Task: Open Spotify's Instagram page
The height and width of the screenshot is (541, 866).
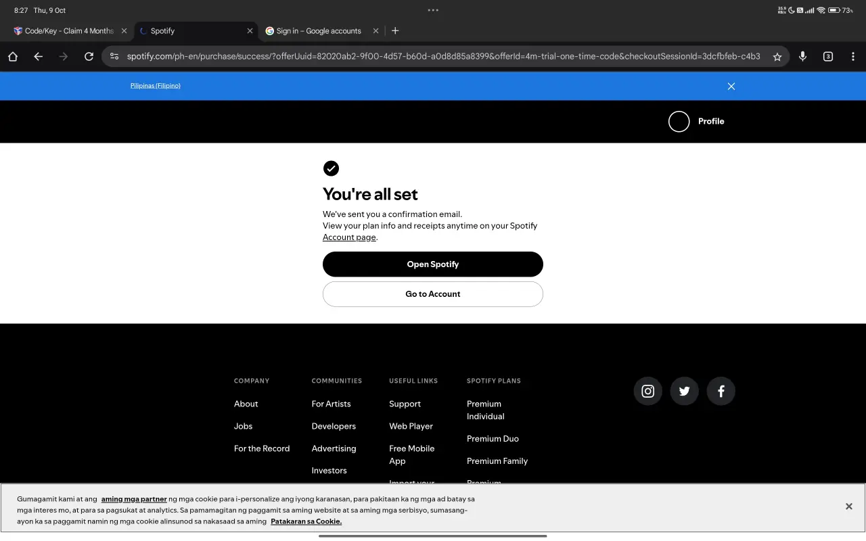Action: click(647, 391)
